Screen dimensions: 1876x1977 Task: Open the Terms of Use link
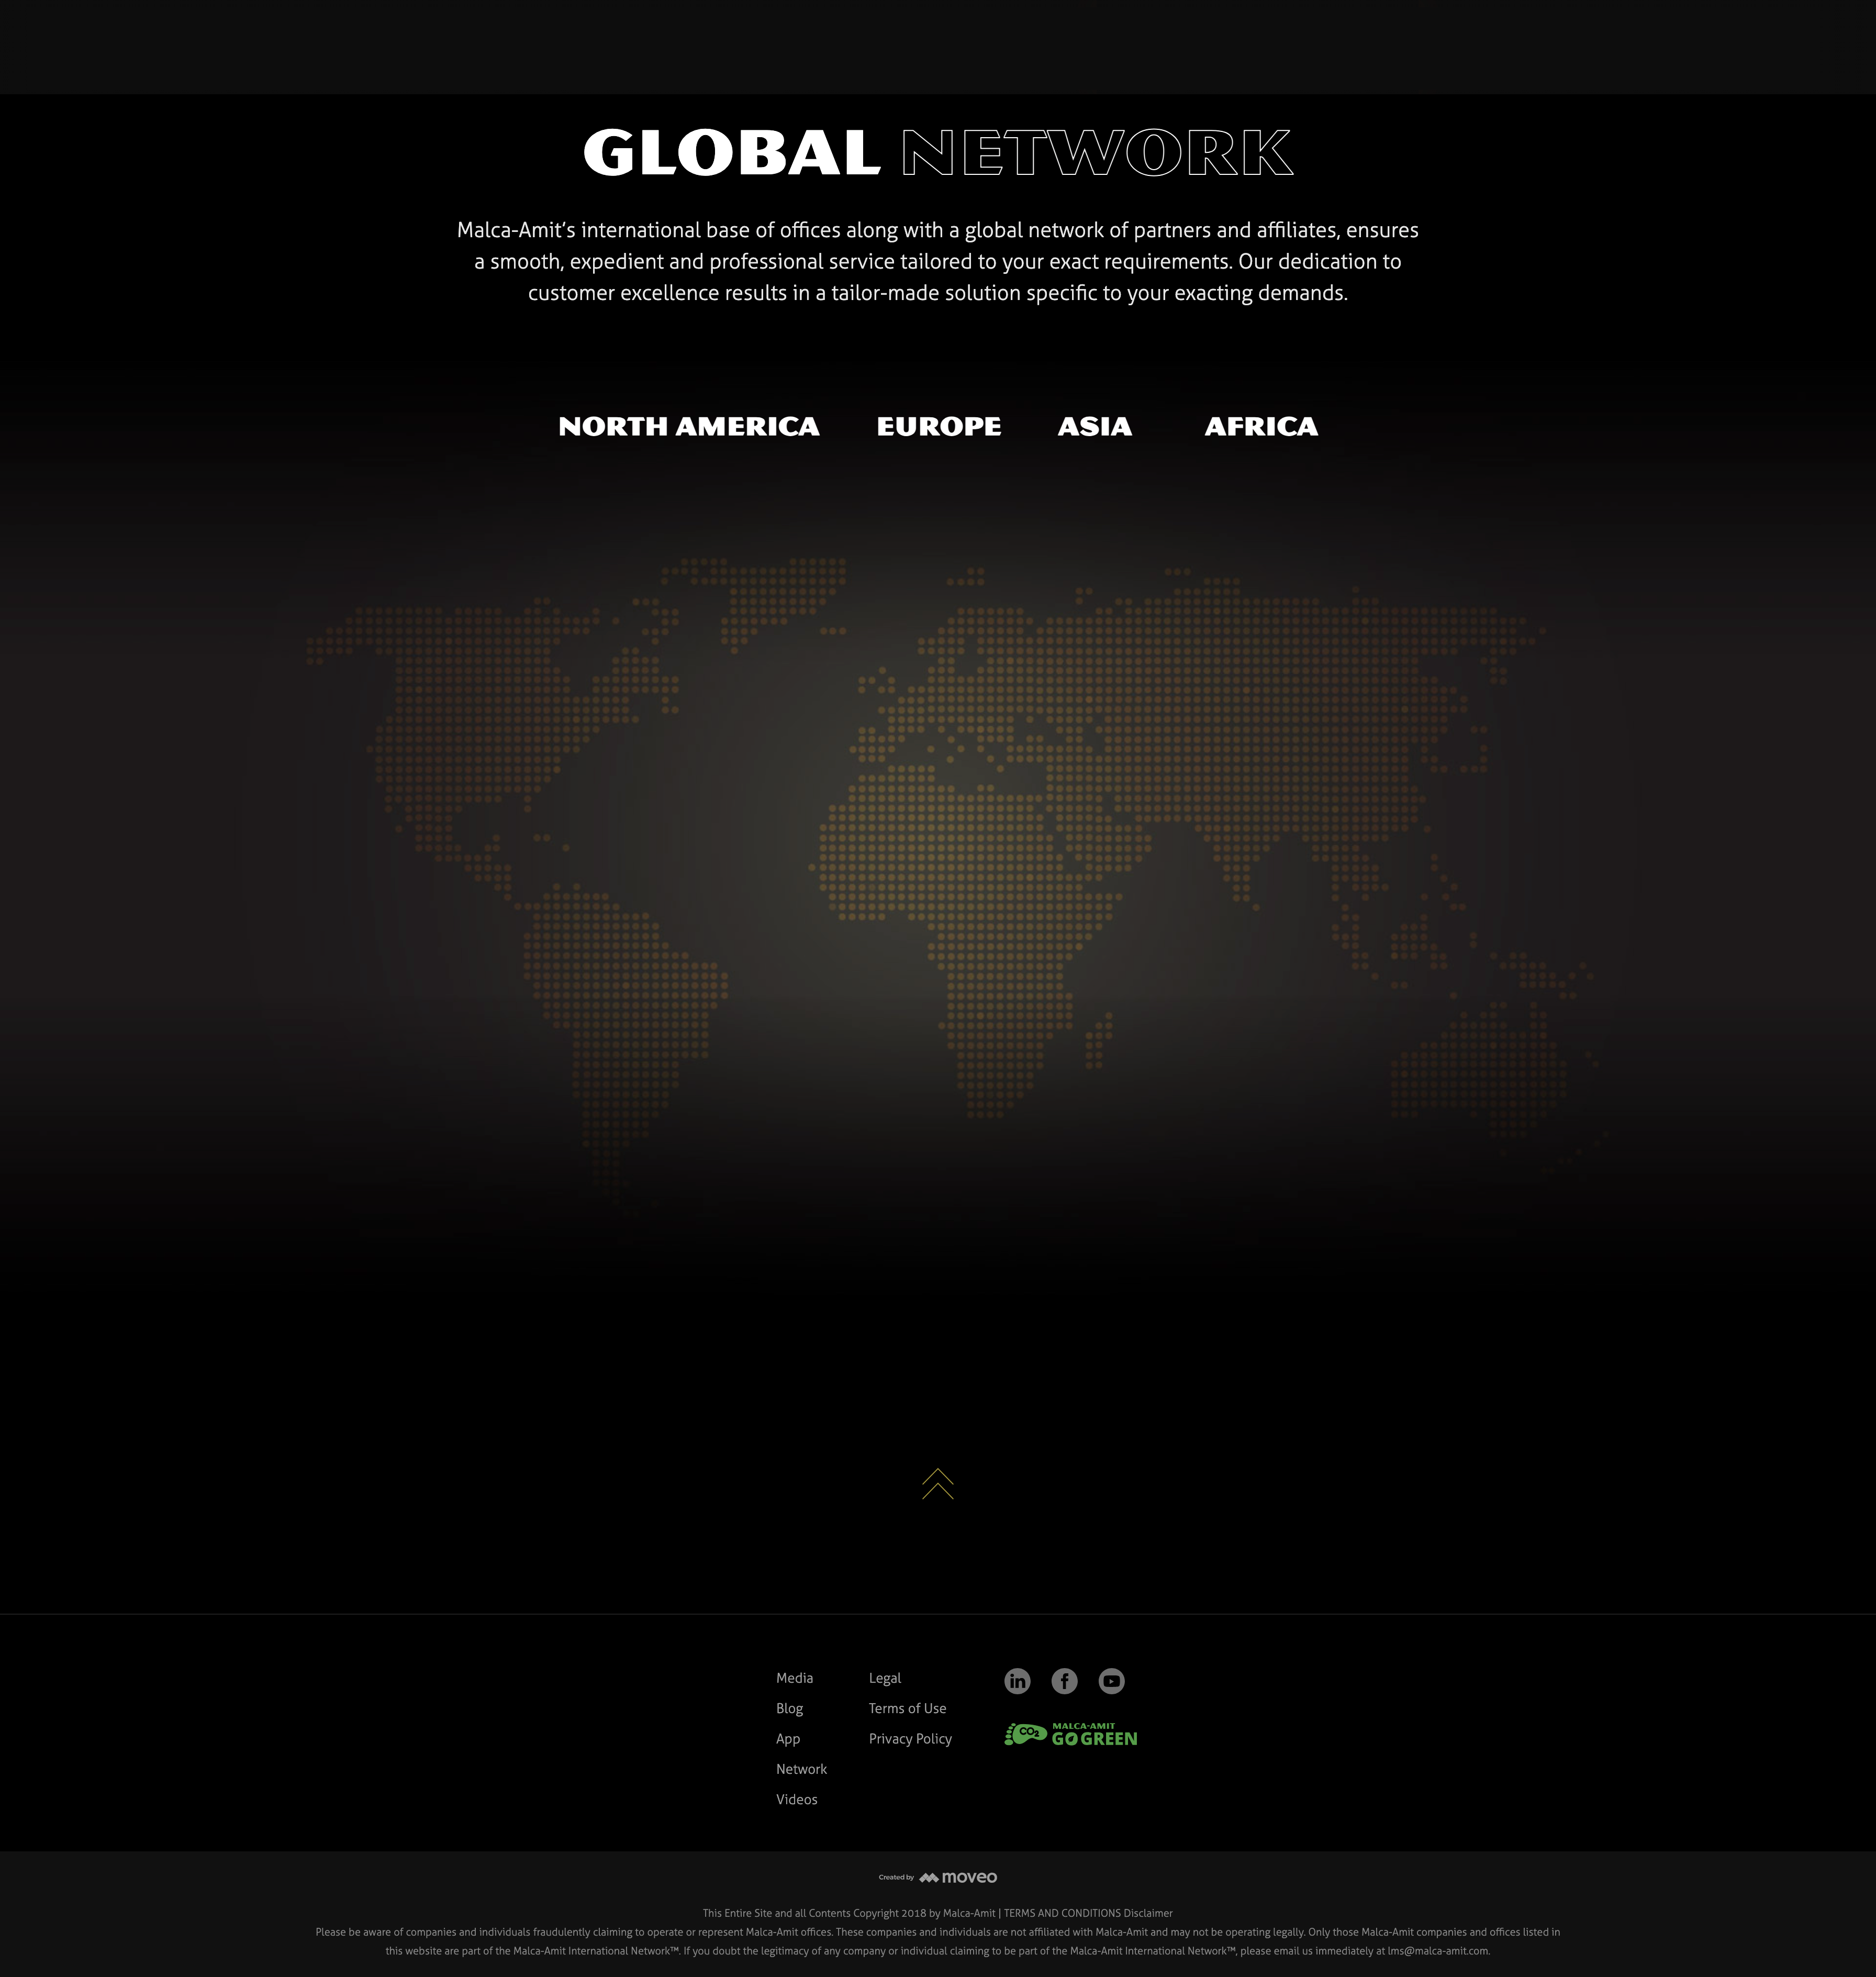[908, 1708]
